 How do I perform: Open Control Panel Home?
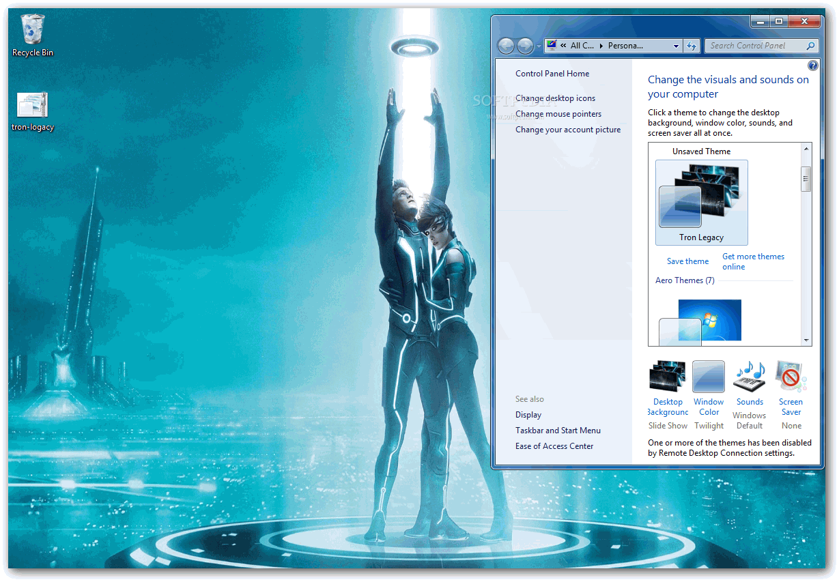pos(552,74)
